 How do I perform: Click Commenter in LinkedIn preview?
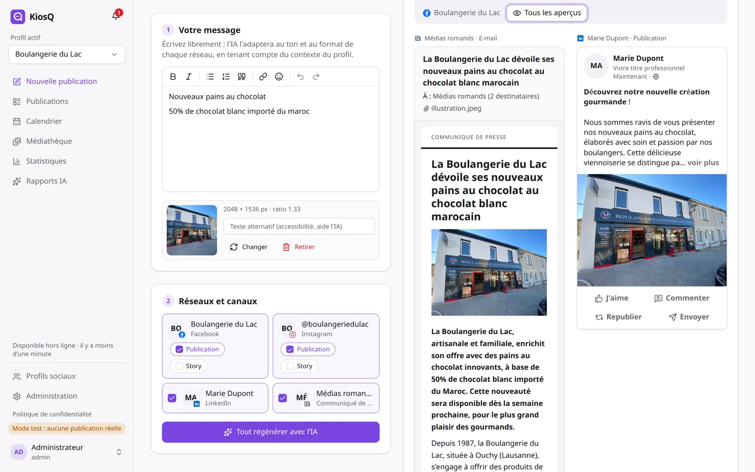tap(682, 298)
